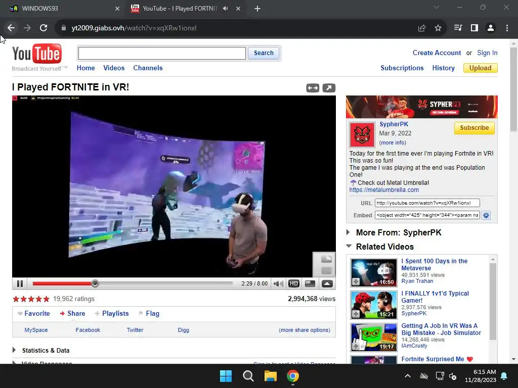The height and width of the screenshot is (388, 518).
Task: Open (more share options) link
Action: click(x=304, y=330)
